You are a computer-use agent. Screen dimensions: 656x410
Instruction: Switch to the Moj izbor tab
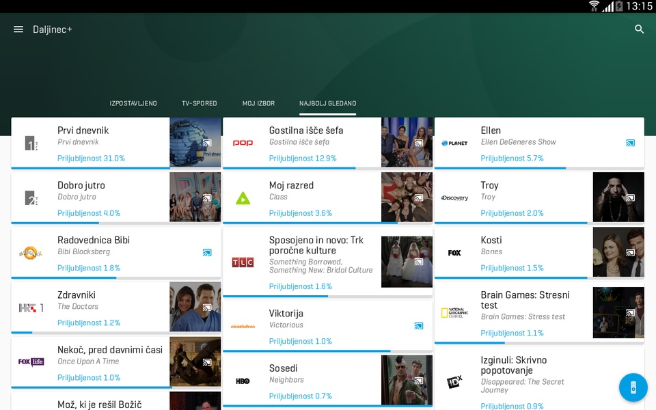click(x=258, y=103)
